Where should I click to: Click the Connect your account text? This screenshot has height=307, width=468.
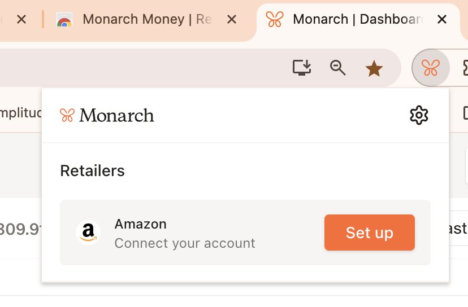(185, 243)
